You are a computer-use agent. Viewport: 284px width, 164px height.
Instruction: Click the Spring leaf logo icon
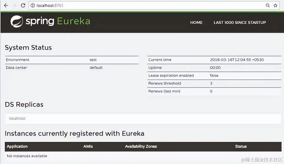pyautogui.click(x=17, y=21)
